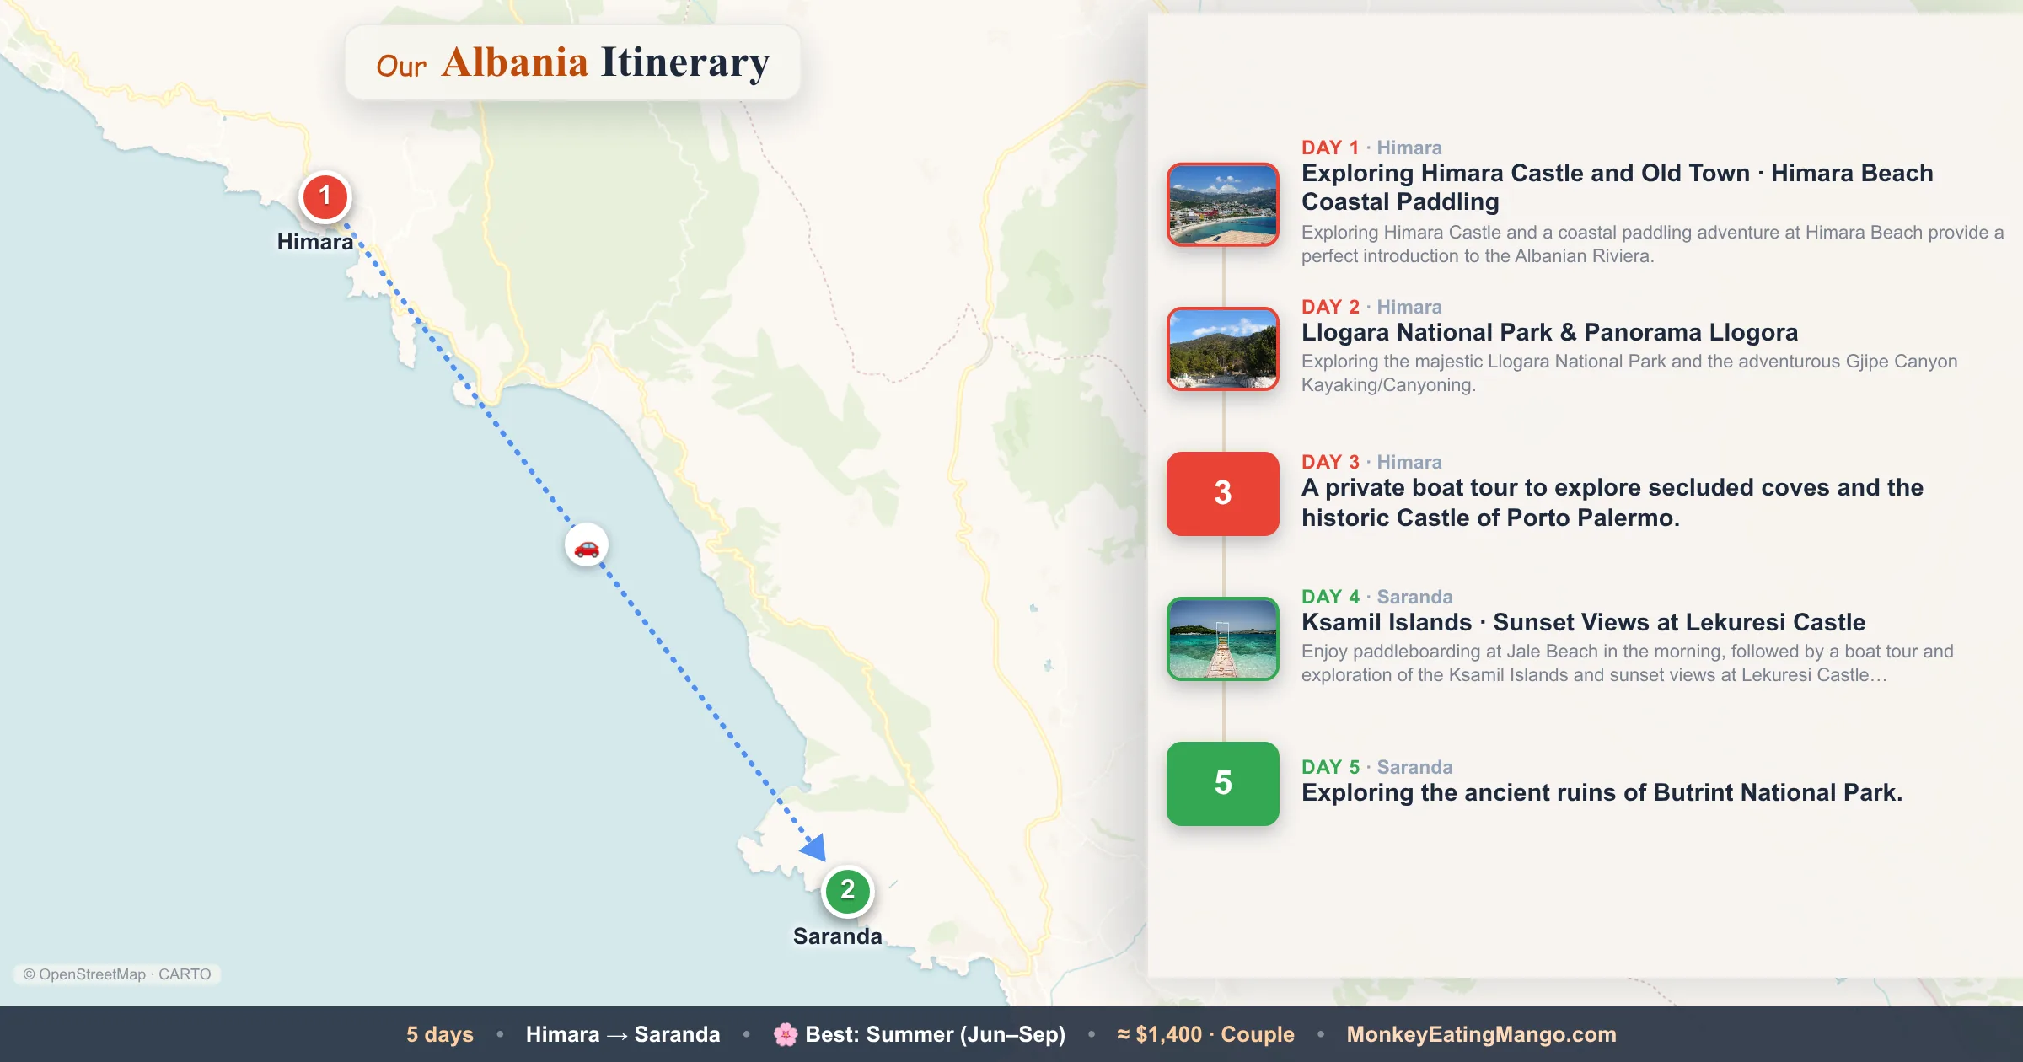This screenshot has height=1062, width=2023.
Task: Click the Himara label on the map
Action: click(x=315, y=242)
